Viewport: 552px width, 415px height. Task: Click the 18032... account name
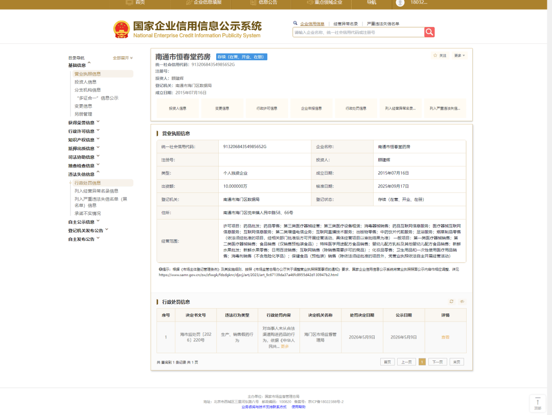[x=419, y=3]
